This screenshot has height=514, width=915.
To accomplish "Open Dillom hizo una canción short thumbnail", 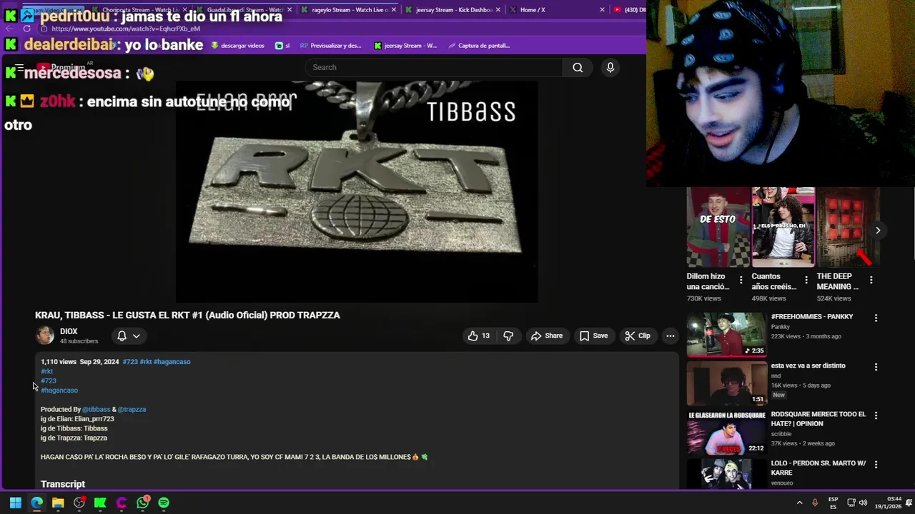I will 718,227.
